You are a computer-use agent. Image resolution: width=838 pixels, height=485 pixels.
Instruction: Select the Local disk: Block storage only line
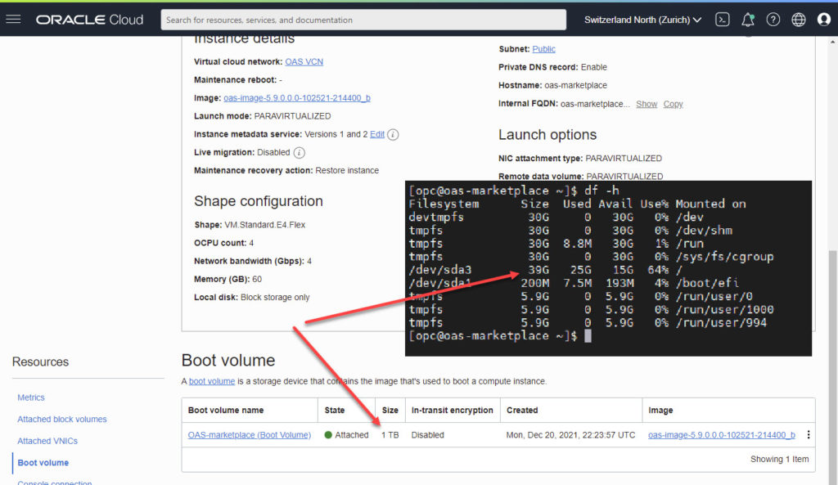[x=252, y=298]
